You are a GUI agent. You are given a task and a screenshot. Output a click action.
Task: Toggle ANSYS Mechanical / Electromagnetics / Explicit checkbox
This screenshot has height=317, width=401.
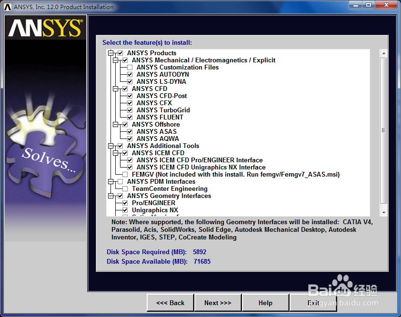(x=125, y=60)
